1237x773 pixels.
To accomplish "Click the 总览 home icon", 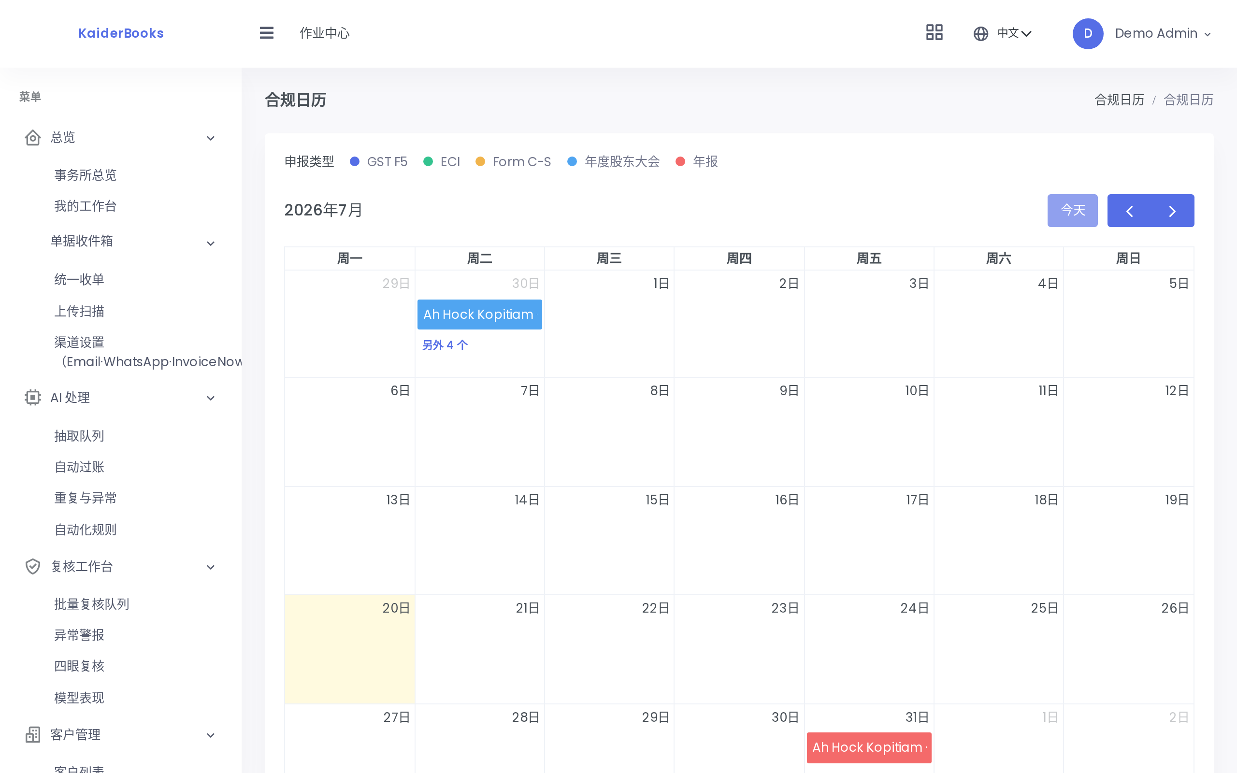I will [x=33, y=138].
